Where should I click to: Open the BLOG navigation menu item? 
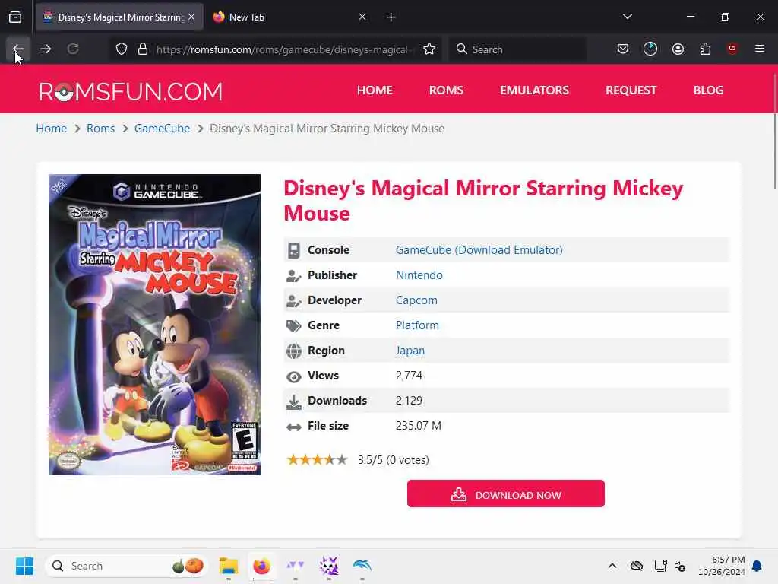pos(709,90)
